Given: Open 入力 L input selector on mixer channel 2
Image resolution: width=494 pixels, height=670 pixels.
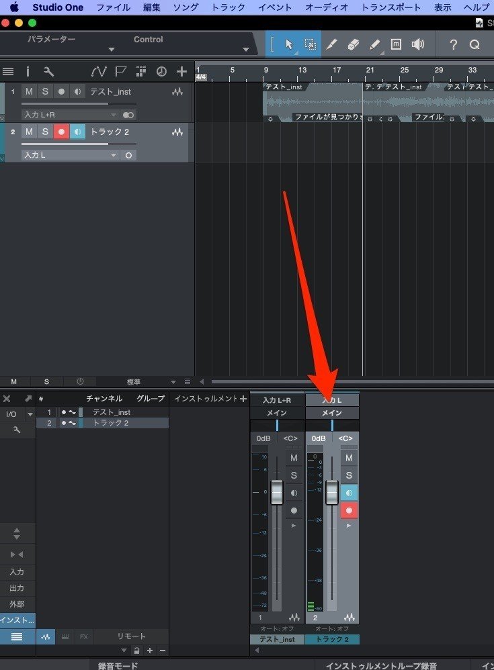Looking at the screenshot, I should tap(332, 400).
